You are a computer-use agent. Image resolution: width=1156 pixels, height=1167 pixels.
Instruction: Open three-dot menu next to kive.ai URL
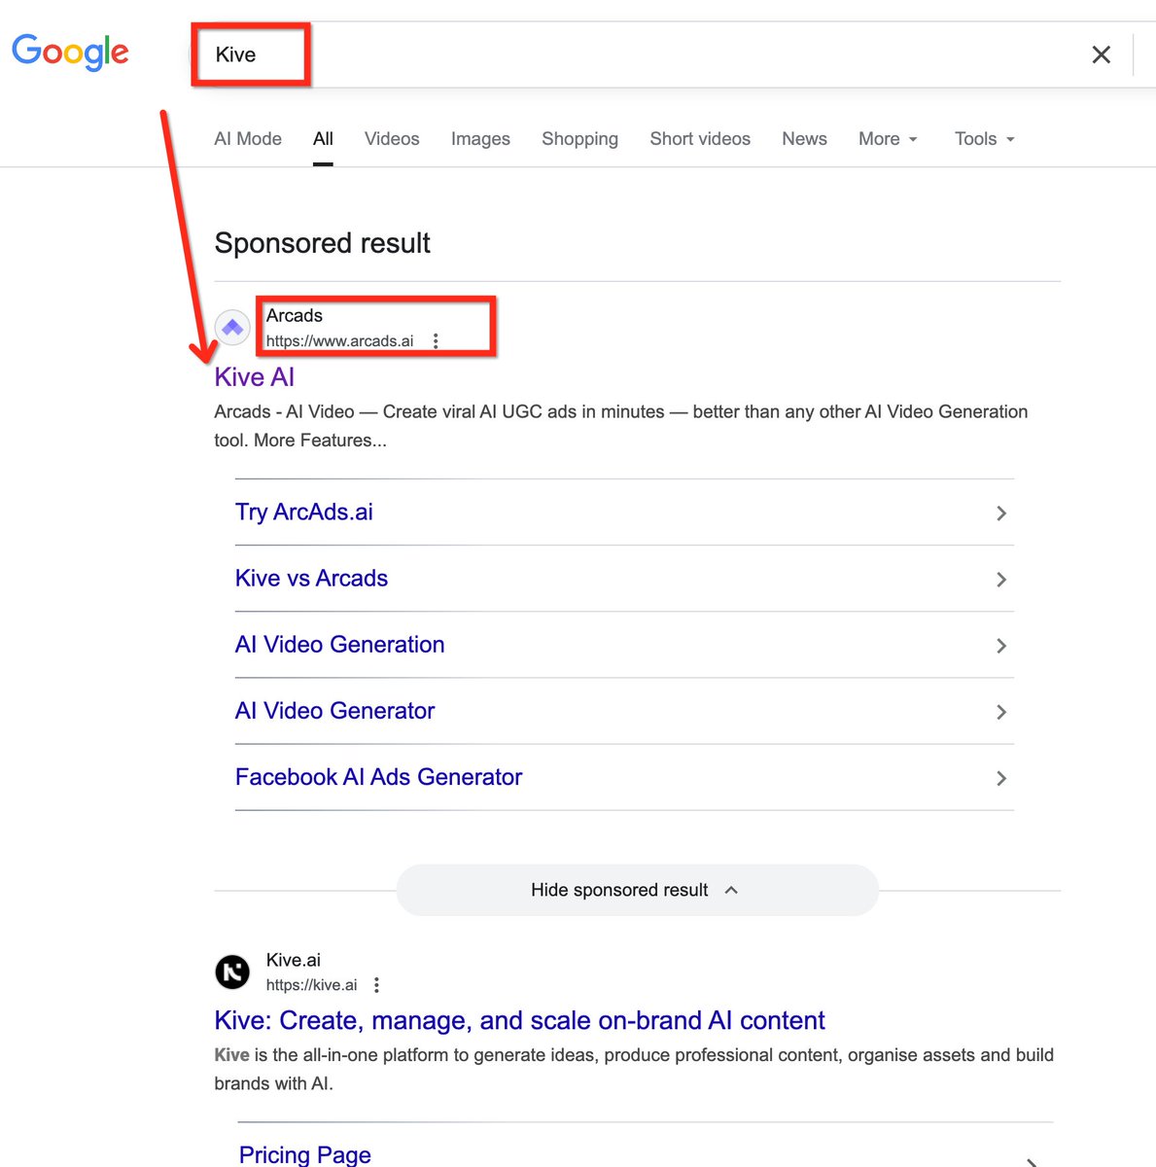(x=376, y=985)
